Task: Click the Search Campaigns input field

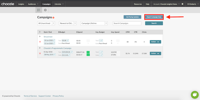Action: pos(127,23)
